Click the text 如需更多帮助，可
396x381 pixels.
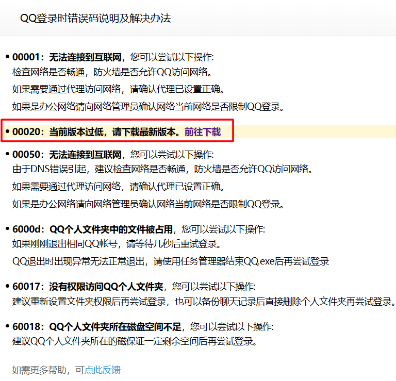pos(48,370)
